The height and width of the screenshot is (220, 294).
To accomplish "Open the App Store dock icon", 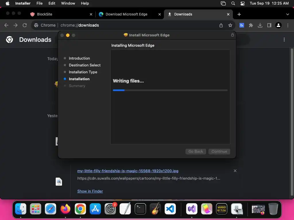I will [95, 209].
